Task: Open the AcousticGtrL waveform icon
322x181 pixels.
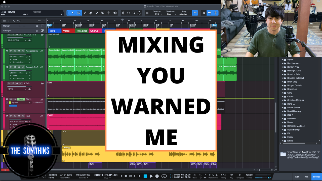Action: [x=42, y=51]
